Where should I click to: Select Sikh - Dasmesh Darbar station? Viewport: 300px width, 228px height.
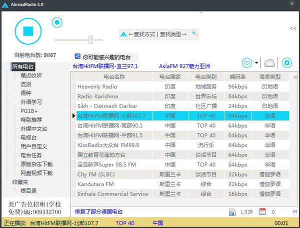[180, 106]
